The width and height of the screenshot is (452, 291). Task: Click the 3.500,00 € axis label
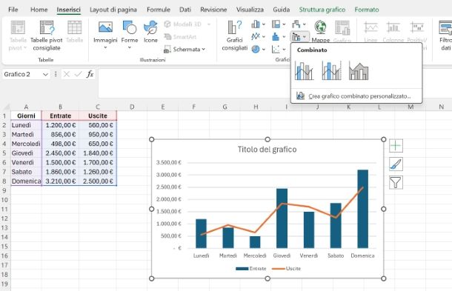[169, 162]
